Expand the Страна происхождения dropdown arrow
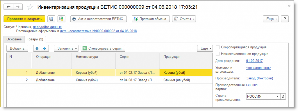 (x=277, y=97)
